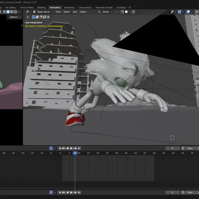Click current frame field in bottom bar
Screen dimensions: 199x199
click(172, 192)
